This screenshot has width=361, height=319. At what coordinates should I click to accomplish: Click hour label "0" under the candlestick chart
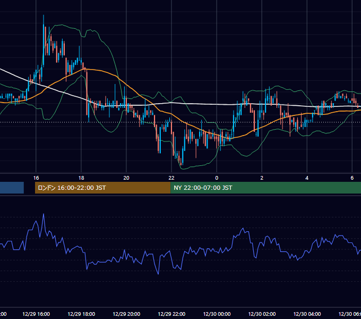coord(217,178)
